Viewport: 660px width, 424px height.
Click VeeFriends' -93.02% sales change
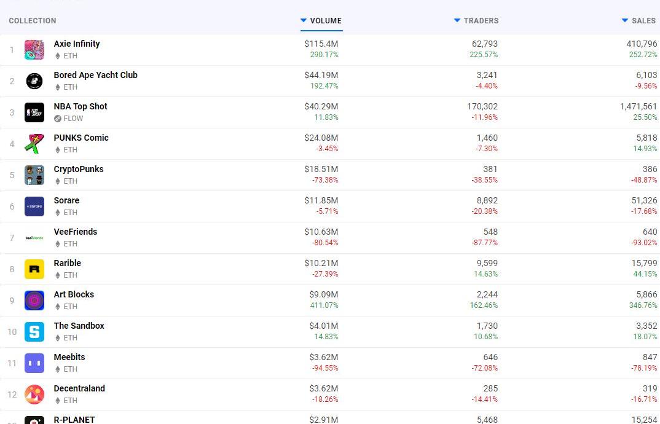644,243
